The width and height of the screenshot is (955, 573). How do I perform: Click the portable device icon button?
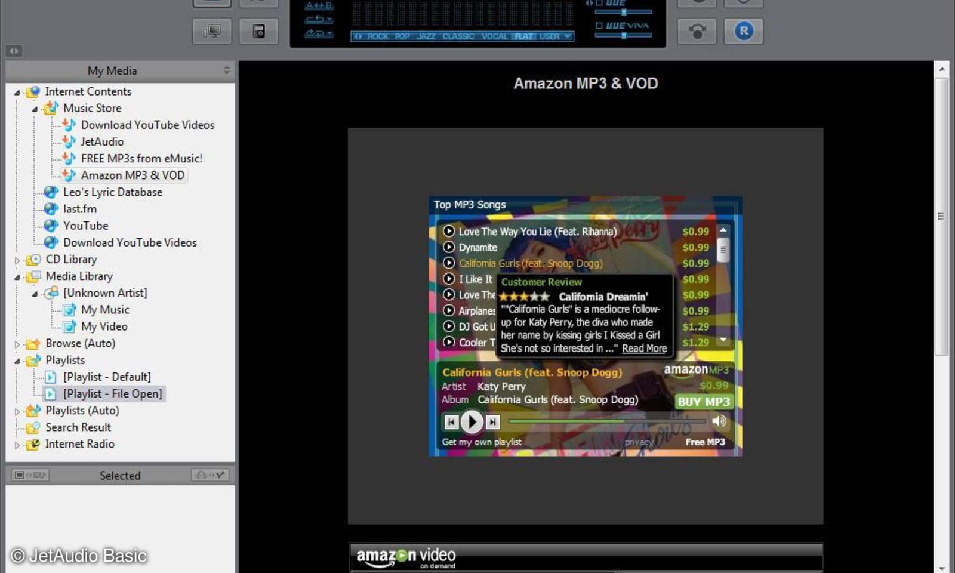click(258, 32)
